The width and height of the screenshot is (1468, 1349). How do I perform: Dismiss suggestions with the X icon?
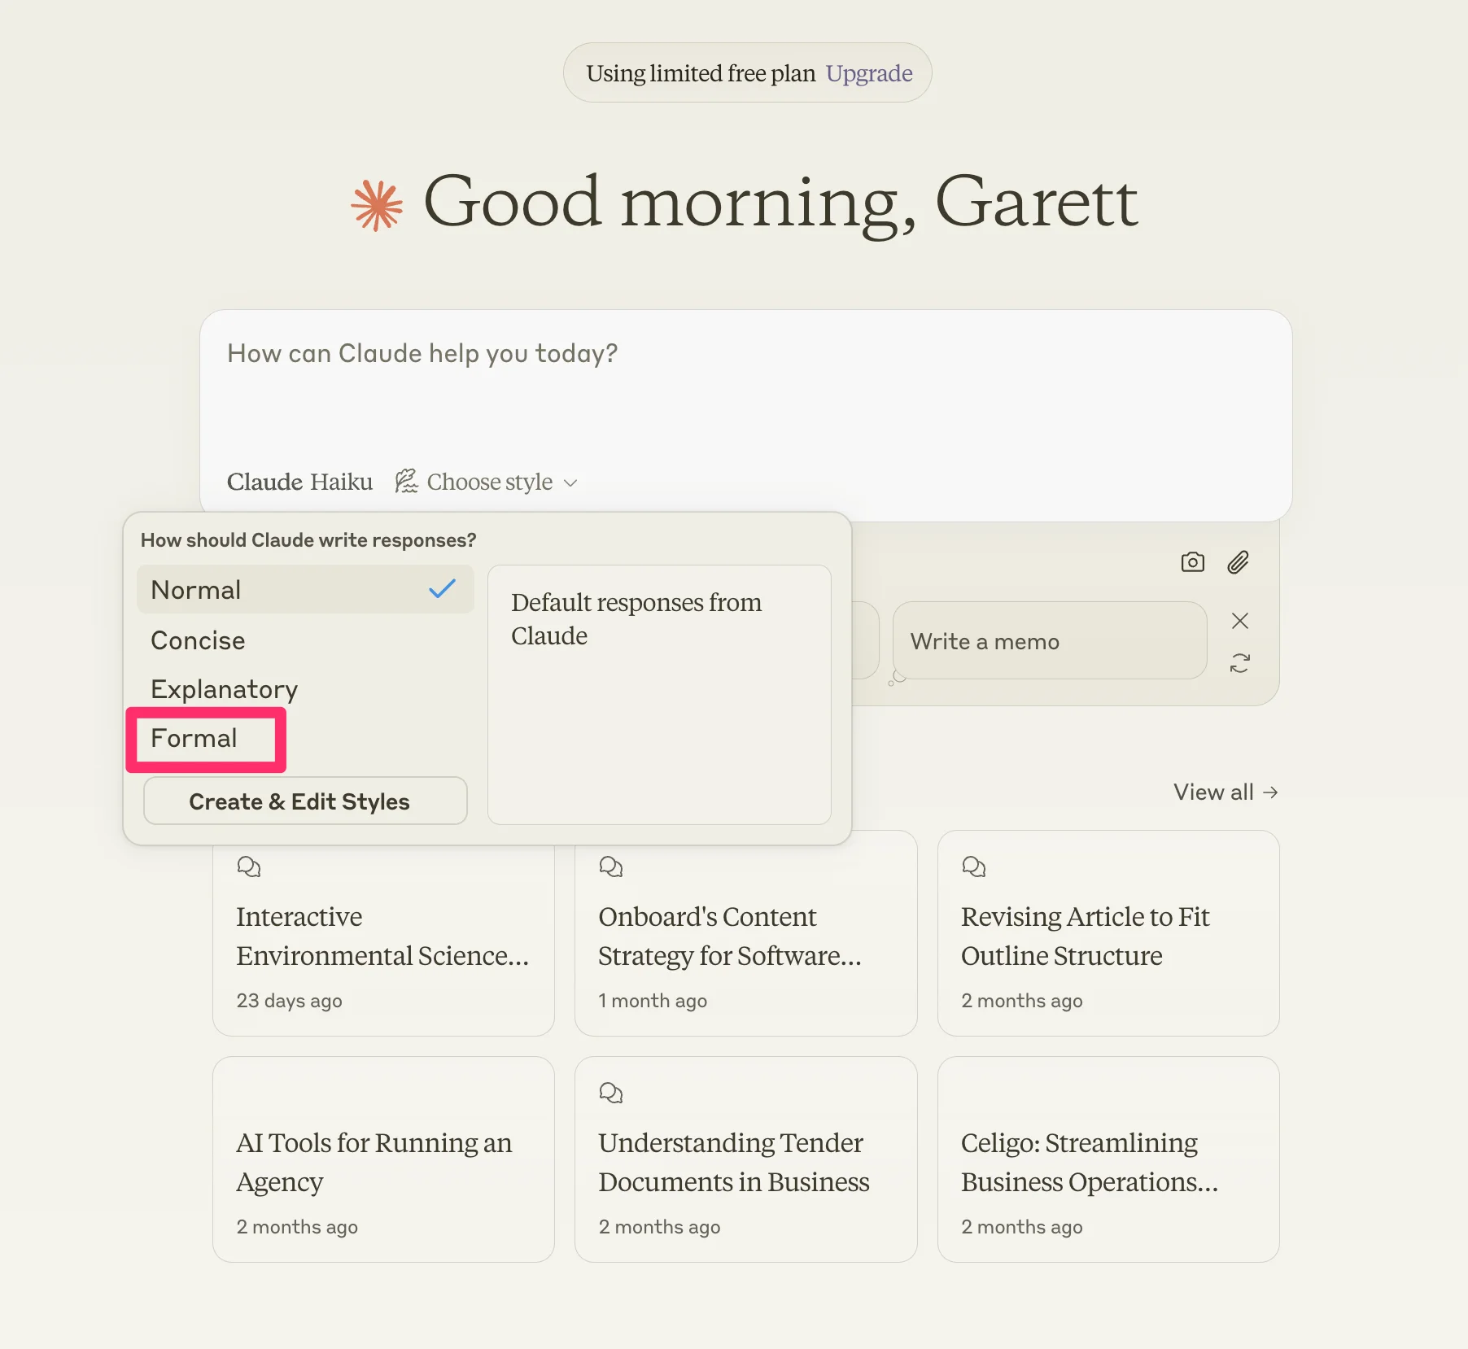[1239, 621]
